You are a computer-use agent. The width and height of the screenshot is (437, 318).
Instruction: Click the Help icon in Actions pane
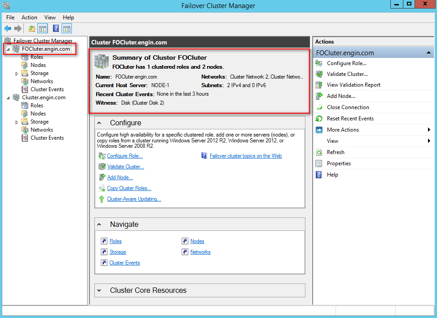point(319,175)
